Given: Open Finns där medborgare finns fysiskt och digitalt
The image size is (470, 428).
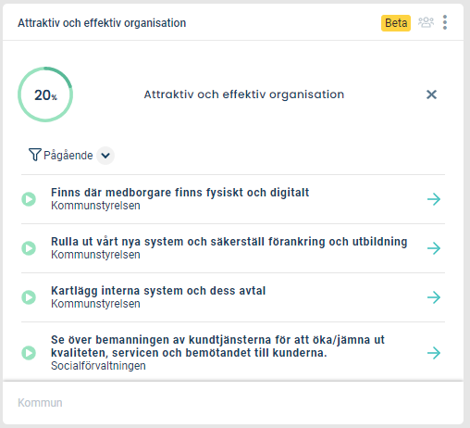Looking at the screenshot, I should click(179, 193).
